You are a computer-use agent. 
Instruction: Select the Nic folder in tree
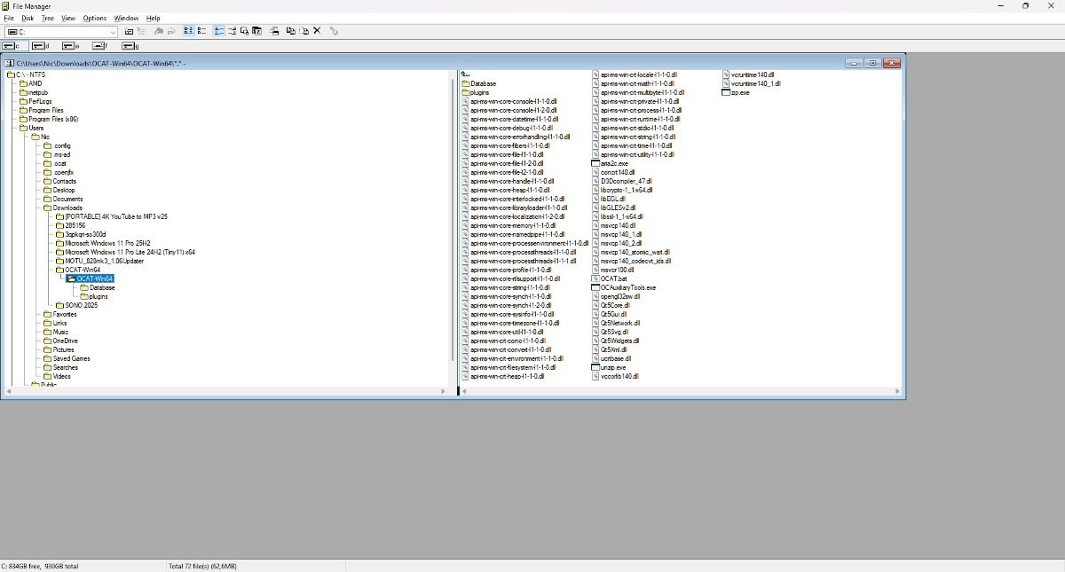[40, 137]
